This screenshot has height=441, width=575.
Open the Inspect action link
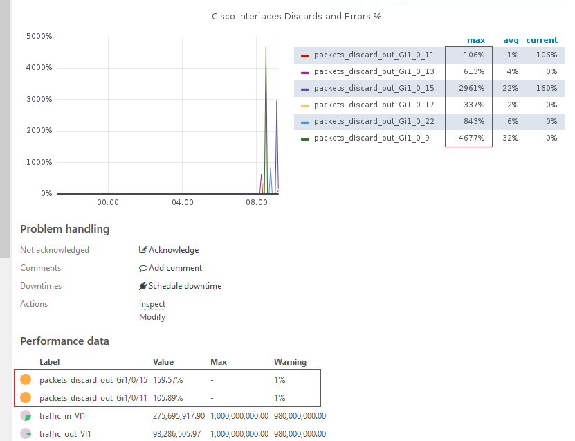click(x=152, y=303)
